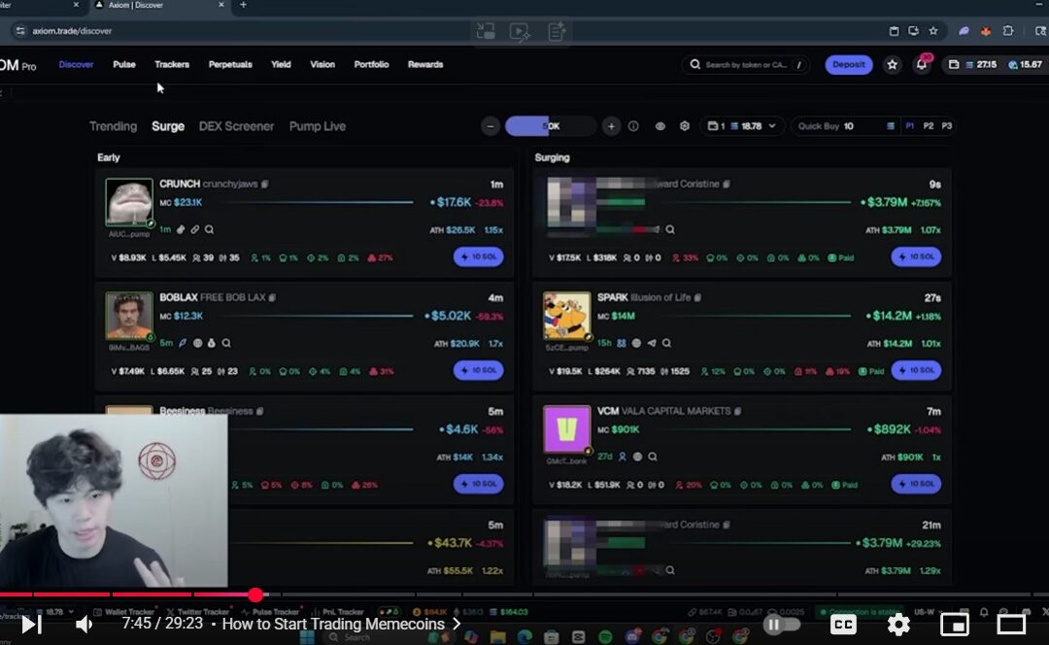1049x645 pixels.
Task: Open the Perpetuals page
Action: pos(230,64)
